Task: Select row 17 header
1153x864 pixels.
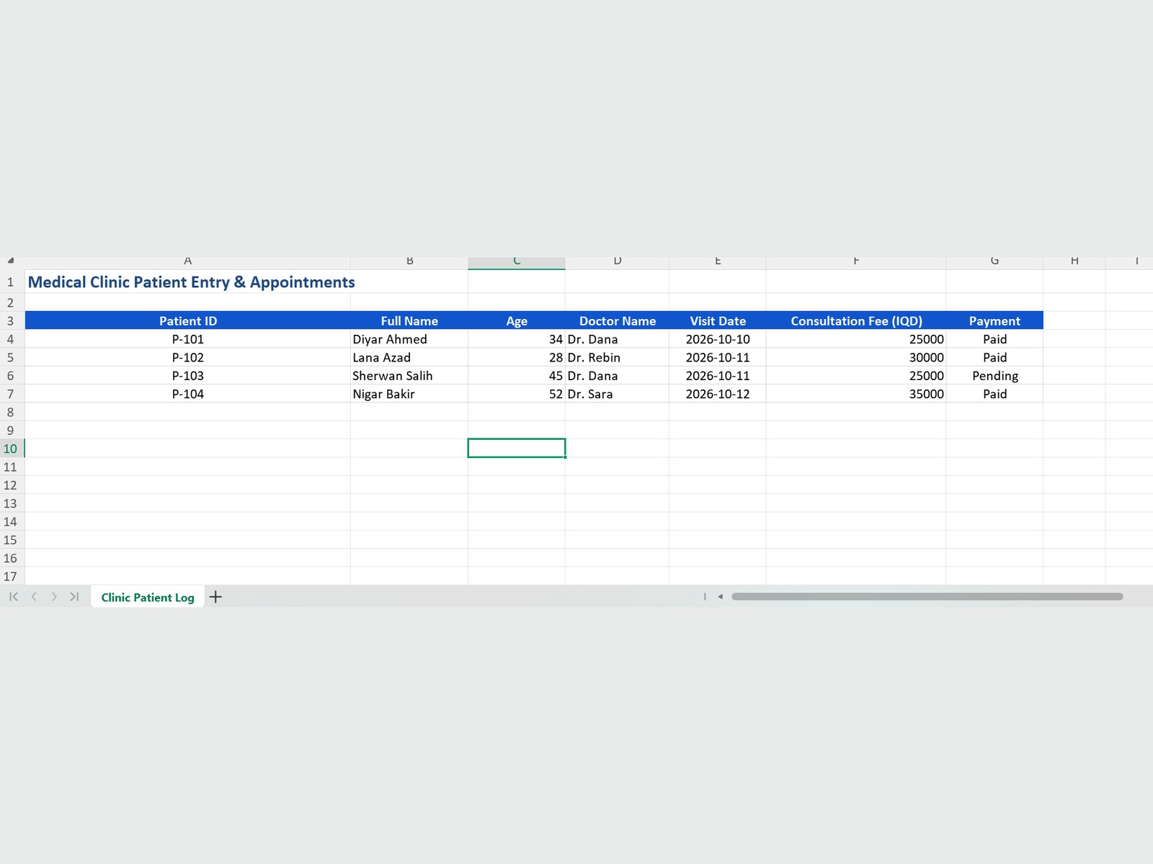Action: pyautogui.click(x=11, y=576)
